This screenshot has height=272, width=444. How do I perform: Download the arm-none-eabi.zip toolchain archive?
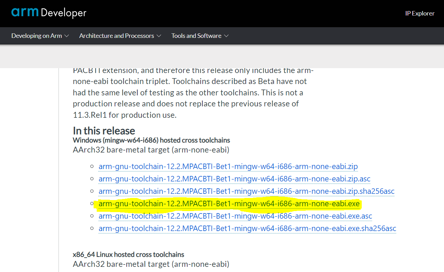point(228,166)
